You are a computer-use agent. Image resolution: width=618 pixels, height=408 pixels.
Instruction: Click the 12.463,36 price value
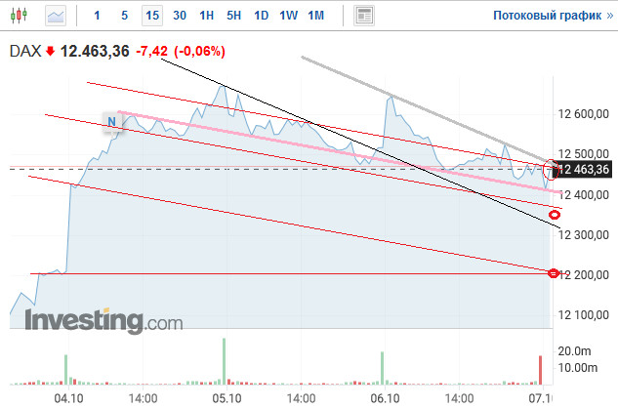(x=95, y=52)
